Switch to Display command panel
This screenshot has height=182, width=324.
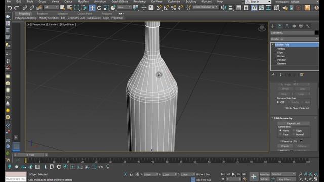(301, 26)
